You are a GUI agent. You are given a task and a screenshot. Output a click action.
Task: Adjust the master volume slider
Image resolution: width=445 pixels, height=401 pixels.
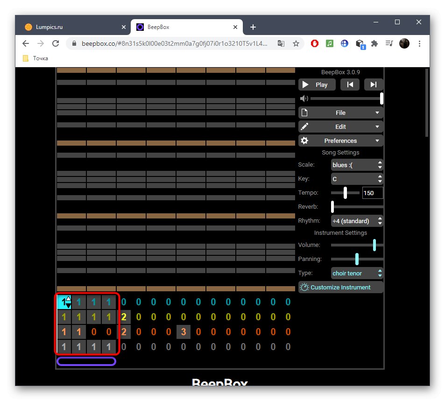point(347,98)
